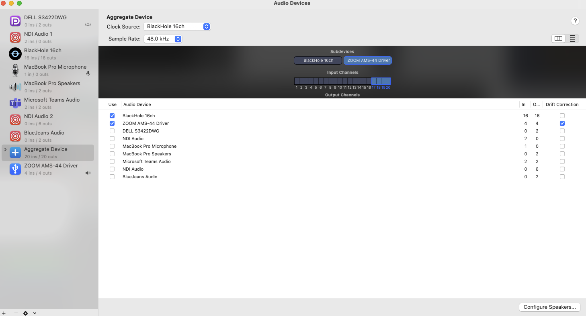Screen dimensions: 586x316
Task: Click the plus add device button
Action: point(4,313)
